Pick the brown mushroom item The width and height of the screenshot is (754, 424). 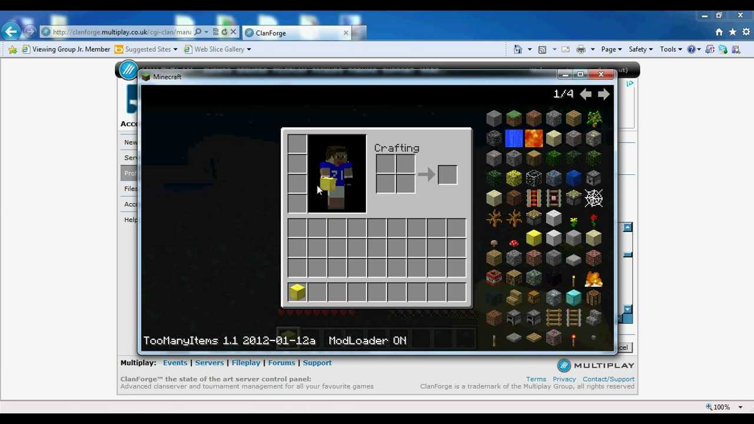(x=494, y=243)
